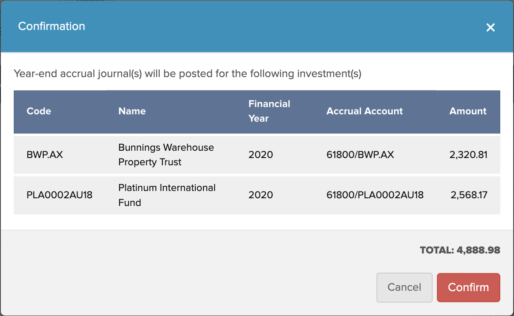Viewport: 514px width, 316px height.
Task: Click Bunnings Warehouse Property Trust name
Action: [166, 155]
